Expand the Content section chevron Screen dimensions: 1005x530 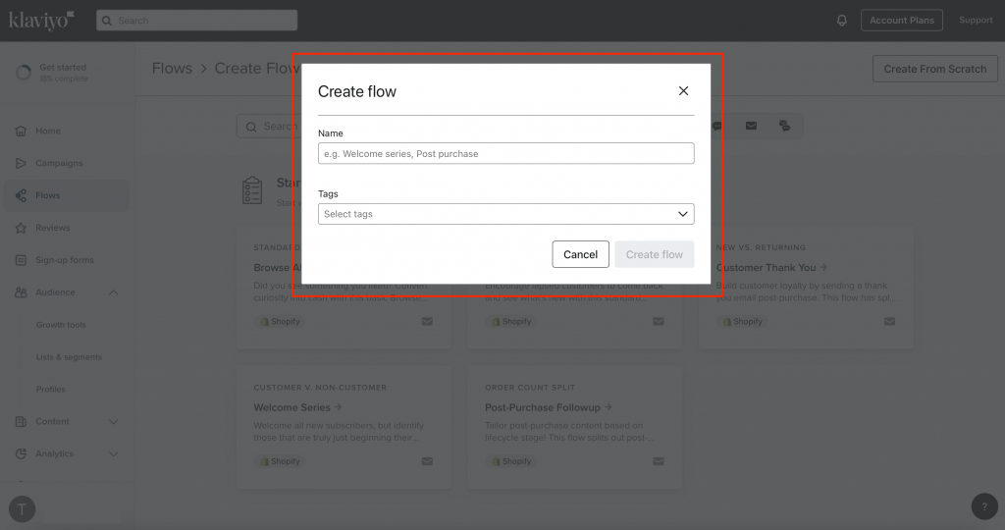pos(114,422)
